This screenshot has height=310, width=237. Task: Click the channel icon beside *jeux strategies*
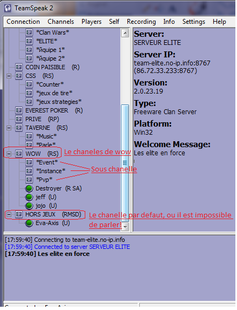pyautogui.click(x=29, y=102)
